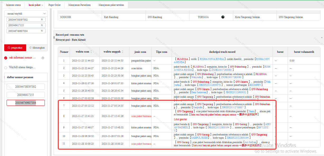Click task code DKGX23112700007 in row 7

pos(233,107)
